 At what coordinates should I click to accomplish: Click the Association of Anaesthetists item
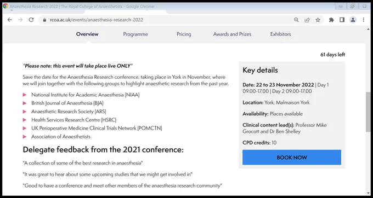[x=61, y=137]
